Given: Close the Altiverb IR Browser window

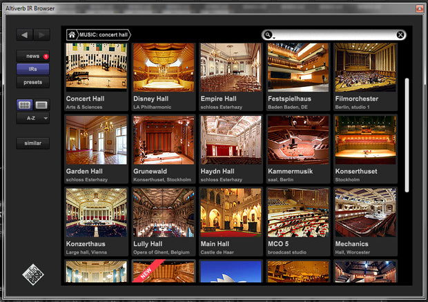Looking at the screenshot, I should point(420,9).
